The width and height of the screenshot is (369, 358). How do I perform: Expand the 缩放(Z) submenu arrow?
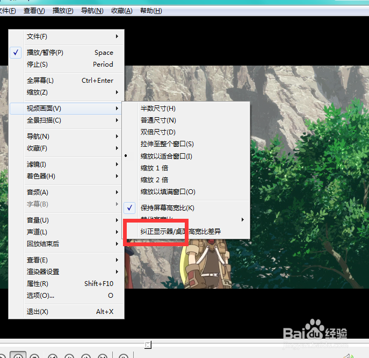coord(117,92)
